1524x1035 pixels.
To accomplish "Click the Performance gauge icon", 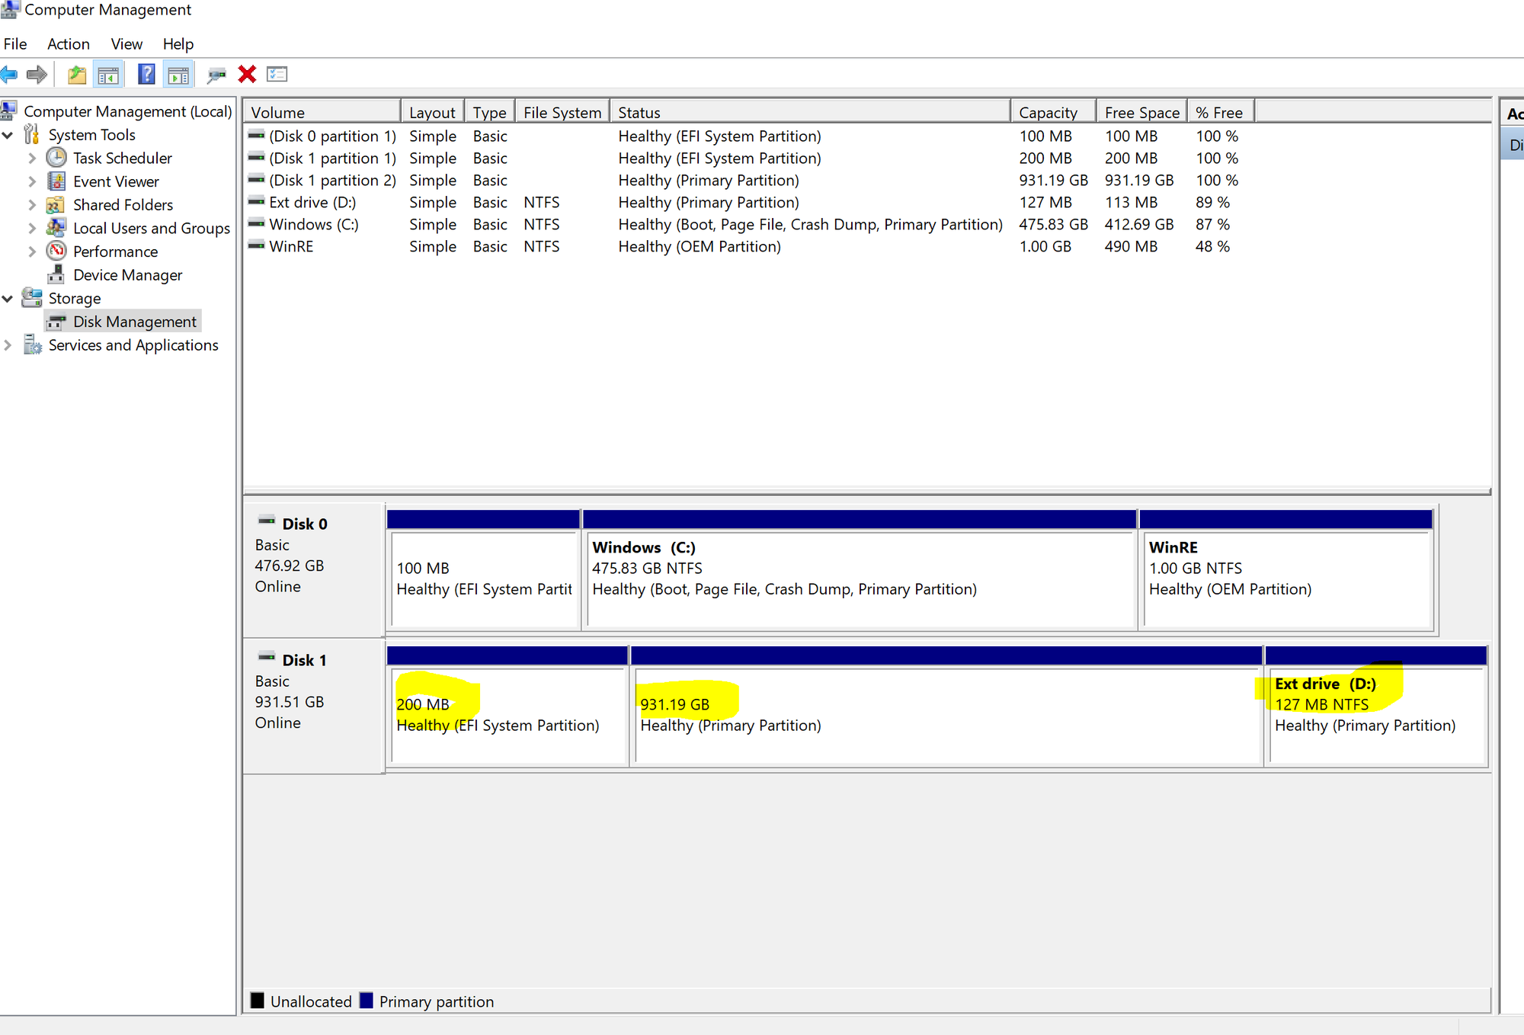I will (x=56, y=251).
